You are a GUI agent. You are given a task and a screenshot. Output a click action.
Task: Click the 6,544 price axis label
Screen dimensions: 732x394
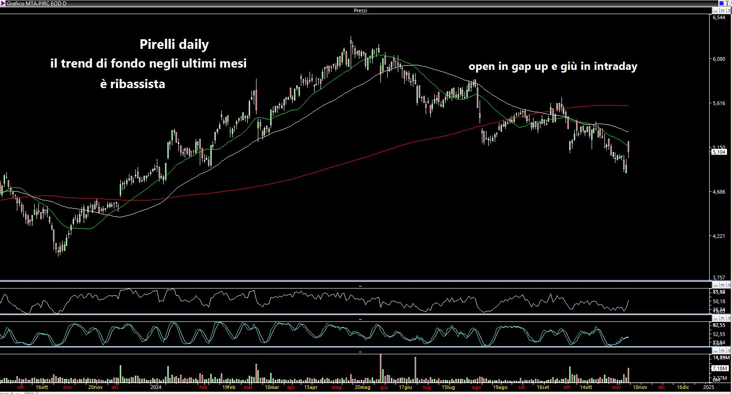click(719, 17)
